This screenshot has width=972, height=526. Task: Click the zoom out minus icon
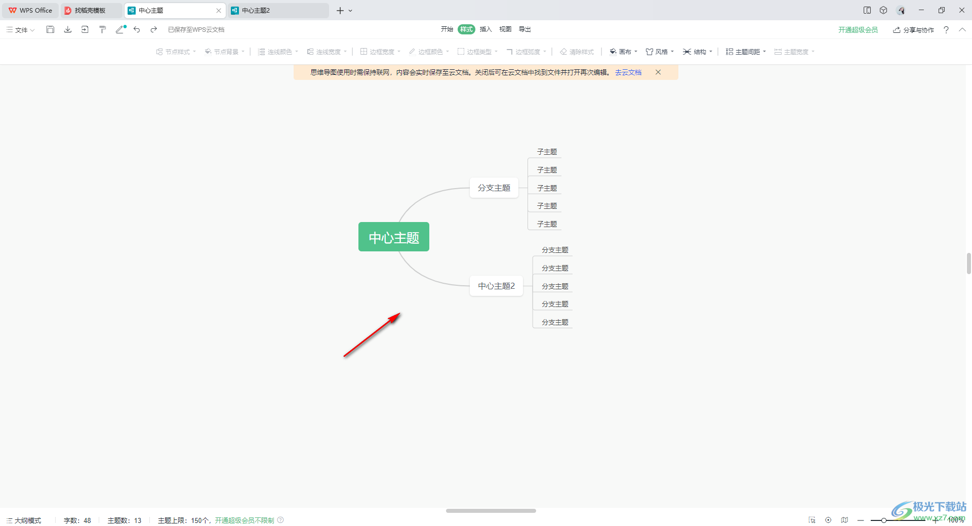coord(861,520)
